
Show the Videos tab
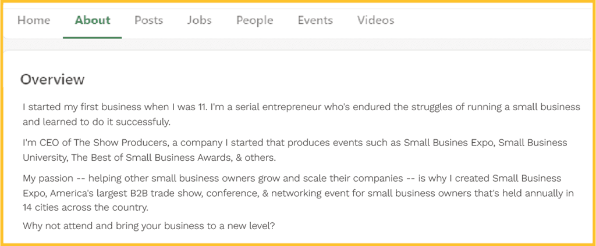[x=375, y=20]
